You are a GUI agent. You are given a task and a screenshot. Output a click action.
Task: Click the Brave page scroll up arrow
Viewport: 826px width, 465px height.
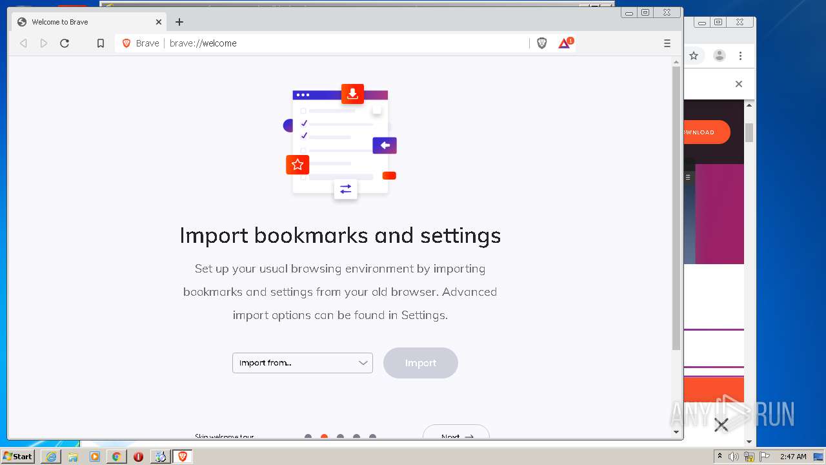676,63
